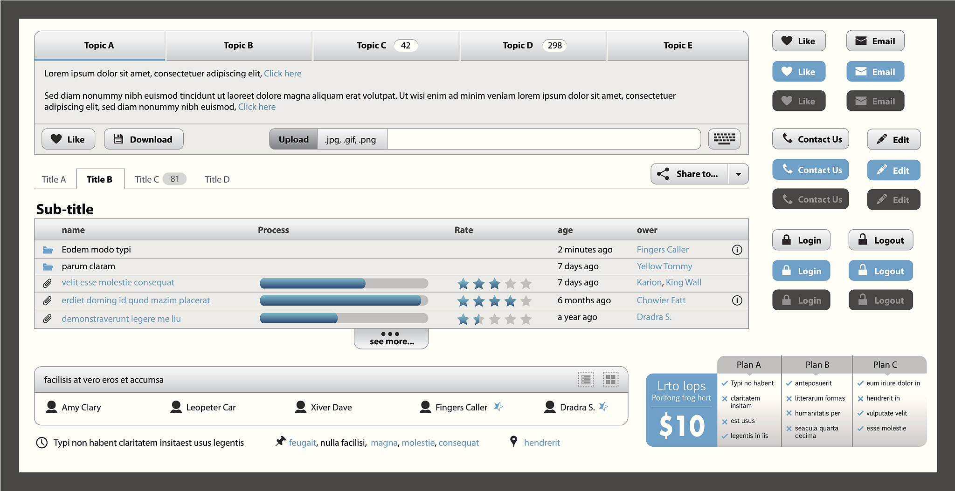Toggle the claritatem insitam cross mark
The image size is (955, 491).
click(x=725, y=399)
